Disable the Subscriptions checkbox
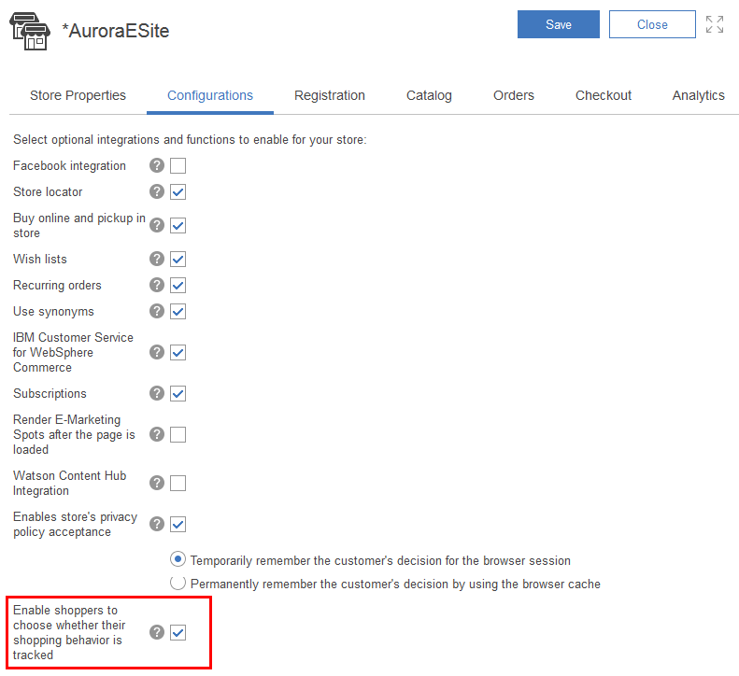The image size is (739, 676). (178, 393)
